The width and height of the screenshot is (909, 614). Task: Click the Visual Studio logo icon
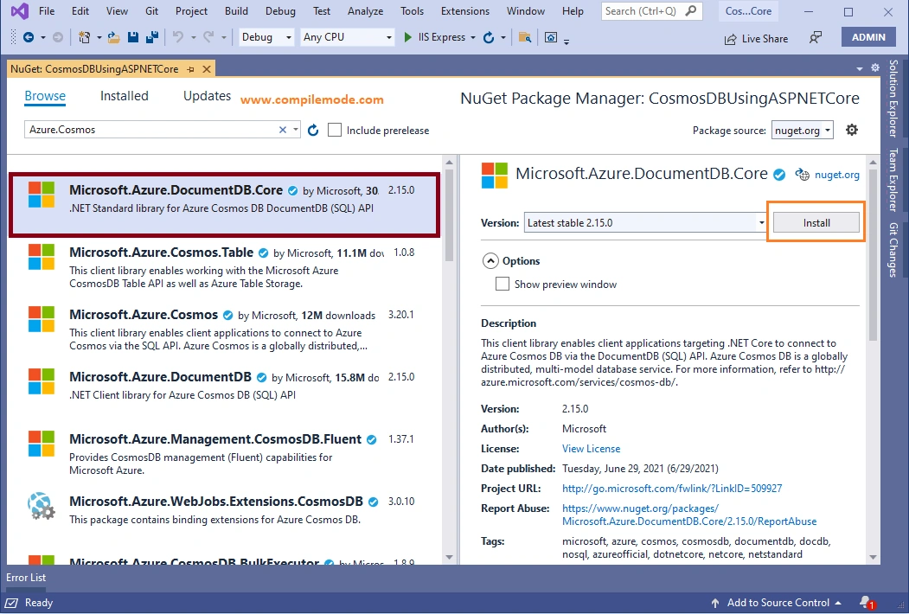[19, 11]
